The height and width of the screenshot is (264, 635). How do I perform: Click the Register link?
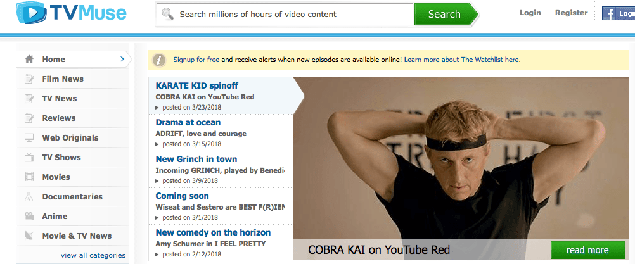pos(571,13)
